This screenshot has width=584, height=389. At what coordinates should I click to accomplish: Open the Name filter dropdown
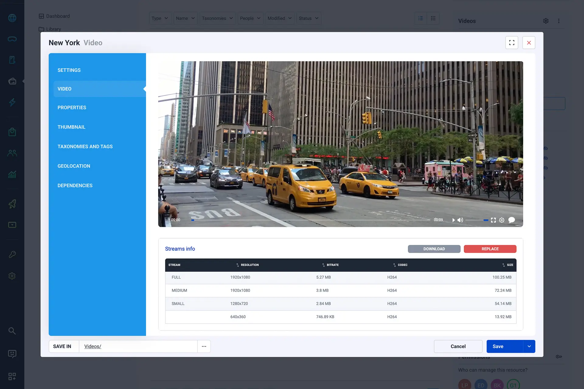(x=186, y=18)
